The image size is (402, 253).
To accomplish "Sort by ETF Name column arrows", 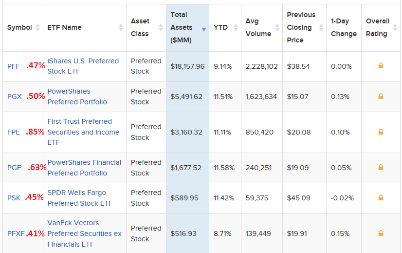I will pos(121,28).
